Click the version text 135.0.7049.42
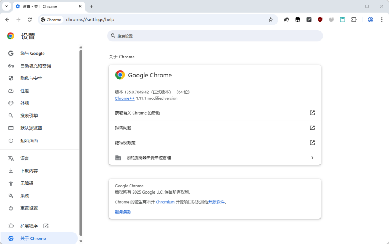389x244 pixels. [x=136, y=92]
